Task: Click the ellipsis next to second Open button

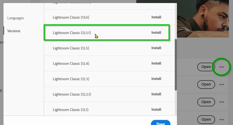Action: click(x=221, y=85)
